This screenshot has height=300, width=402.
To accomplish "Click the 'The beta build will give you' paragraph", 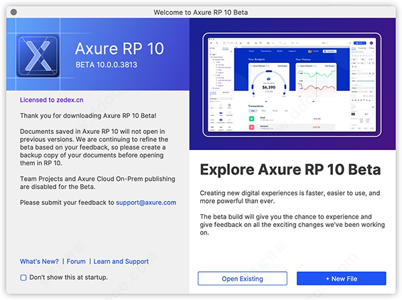I will 292,225.
